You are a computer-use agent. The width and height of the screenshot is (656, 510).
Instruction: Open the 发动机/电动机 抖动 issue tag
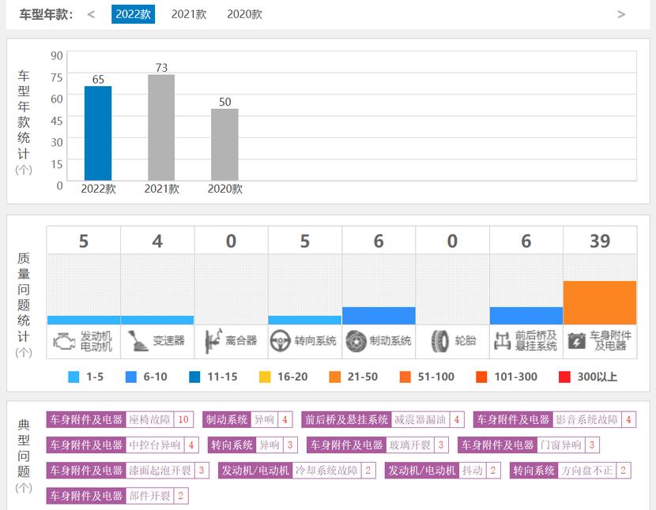coord(443,471)
